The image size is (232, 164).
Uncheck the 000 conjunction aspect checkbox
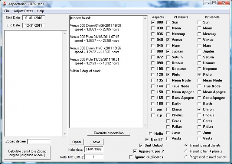point(153,22)
